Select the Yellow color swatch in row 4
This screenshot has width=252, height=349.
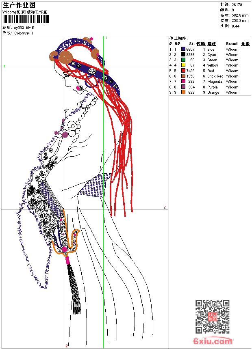183,65
